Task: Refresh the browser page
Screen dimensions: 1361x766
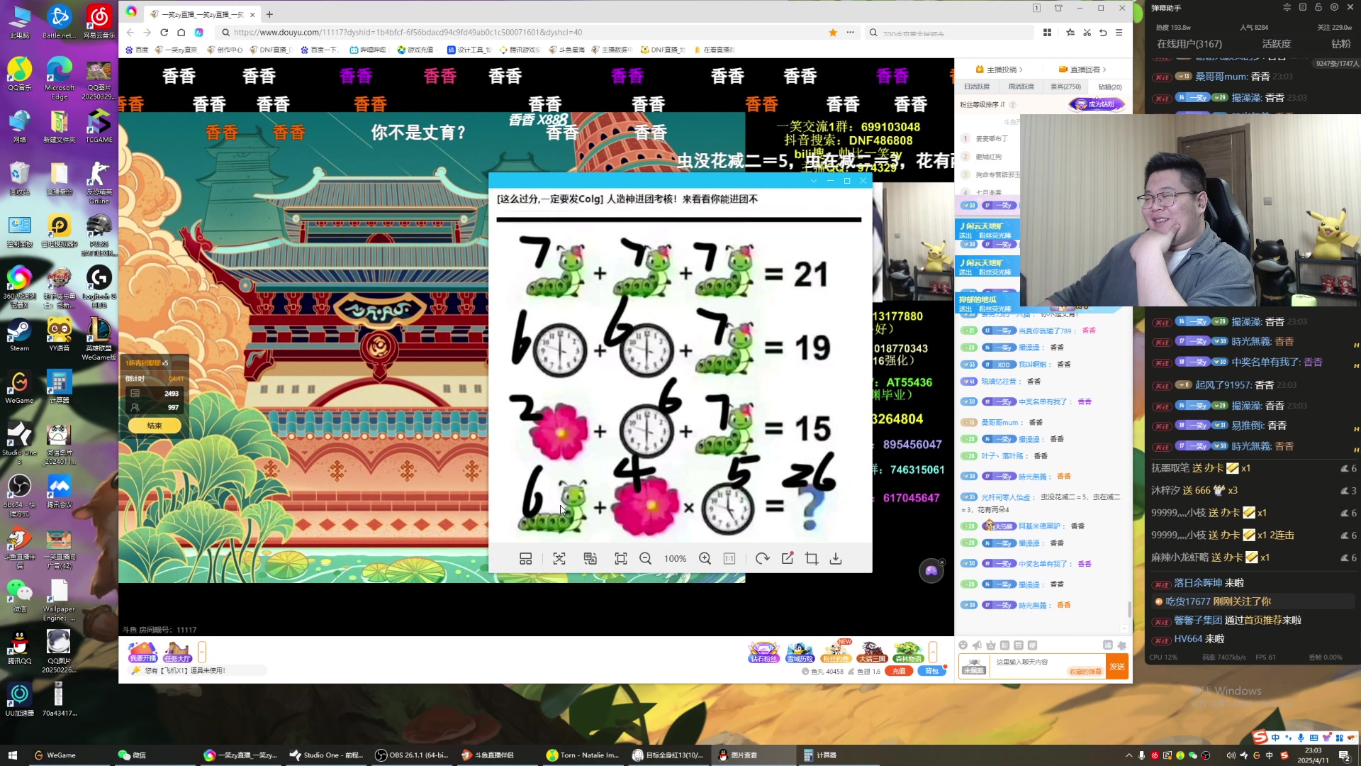Action: click(x=164, y=33)
